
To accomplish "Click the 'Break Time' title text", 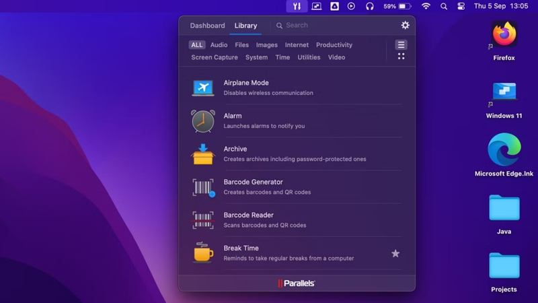I will pyautogui.click(x=241, y=248).
